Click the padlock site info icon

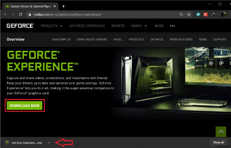pyautogui.click(x=30, y=15)
